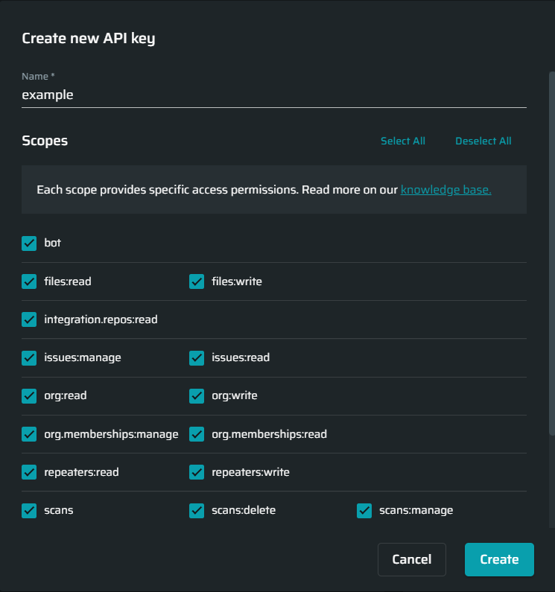Uncheck the bot scope checkbox
This screenshot has height=592, width=555.
29,244
